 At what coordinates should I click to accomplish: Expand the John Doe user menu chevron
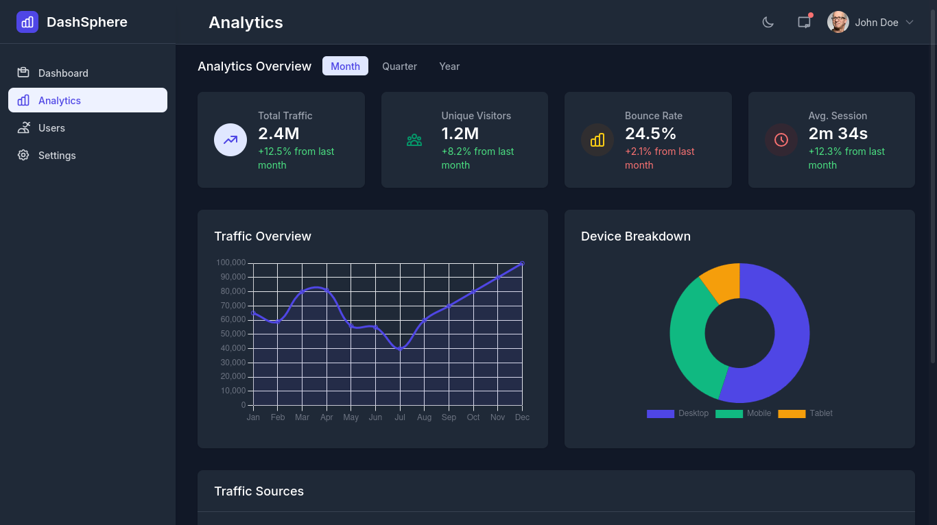pos(910,23)
